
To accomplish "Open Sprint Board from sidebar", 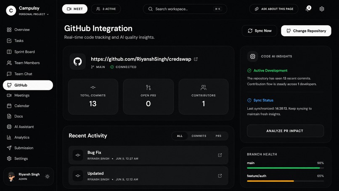I will [21, 52].
